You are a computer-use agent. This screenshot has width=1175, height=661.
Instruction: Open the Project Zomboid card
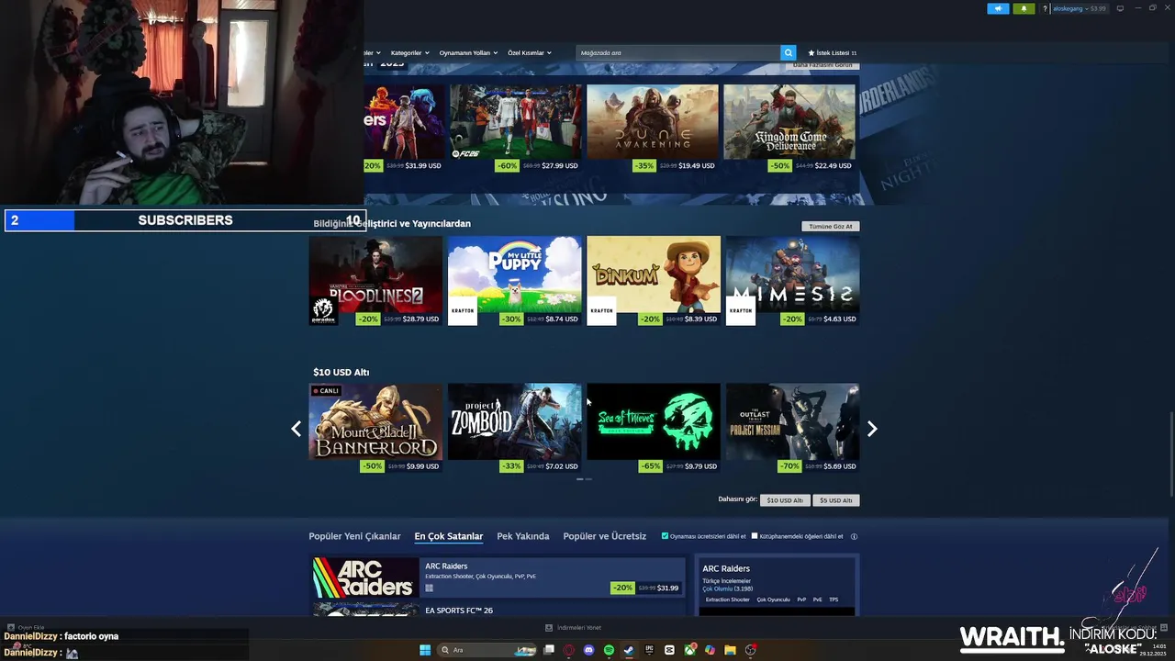(x=515, y=428)
